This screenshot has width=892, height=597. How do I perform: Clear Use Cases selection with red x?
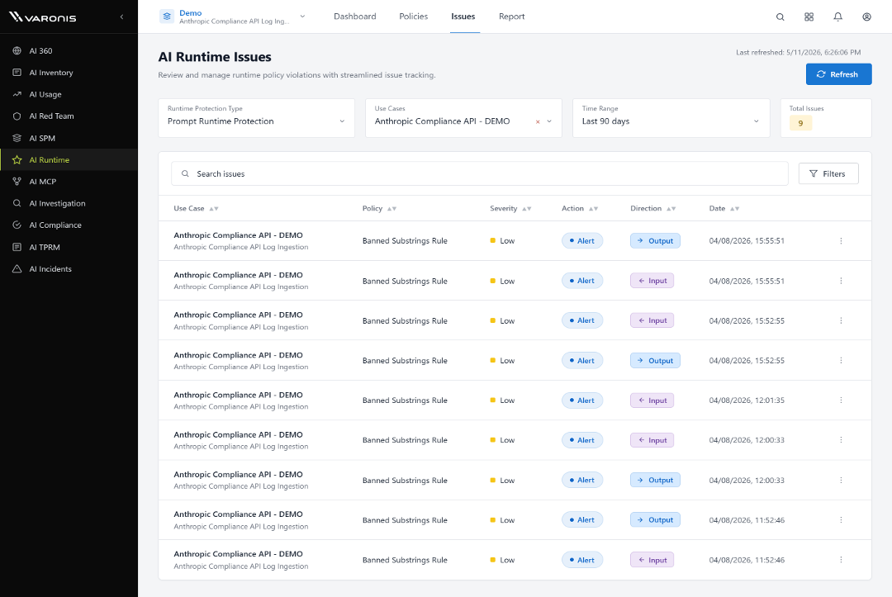click(538, 121)
